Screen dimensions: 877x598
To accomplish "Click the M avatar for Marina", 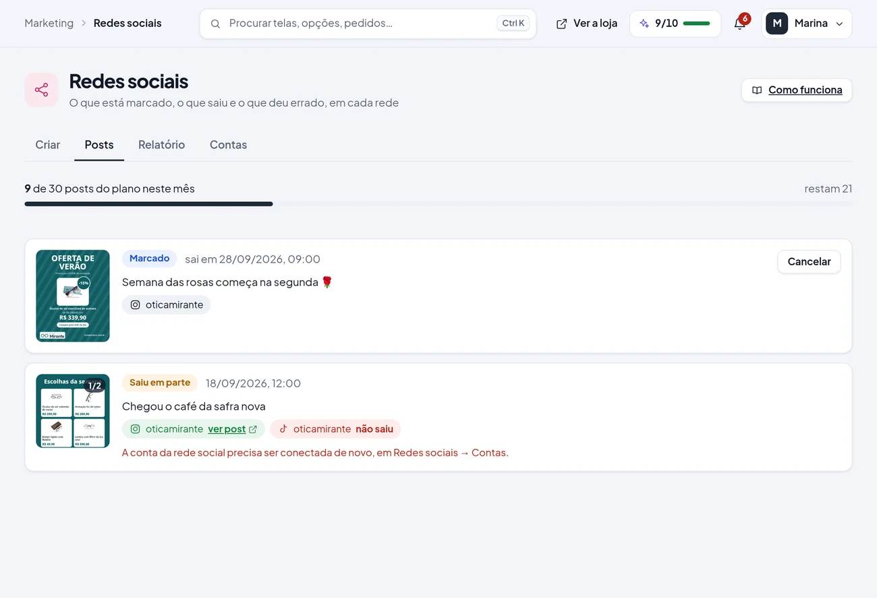I will [x=777, y=24].
